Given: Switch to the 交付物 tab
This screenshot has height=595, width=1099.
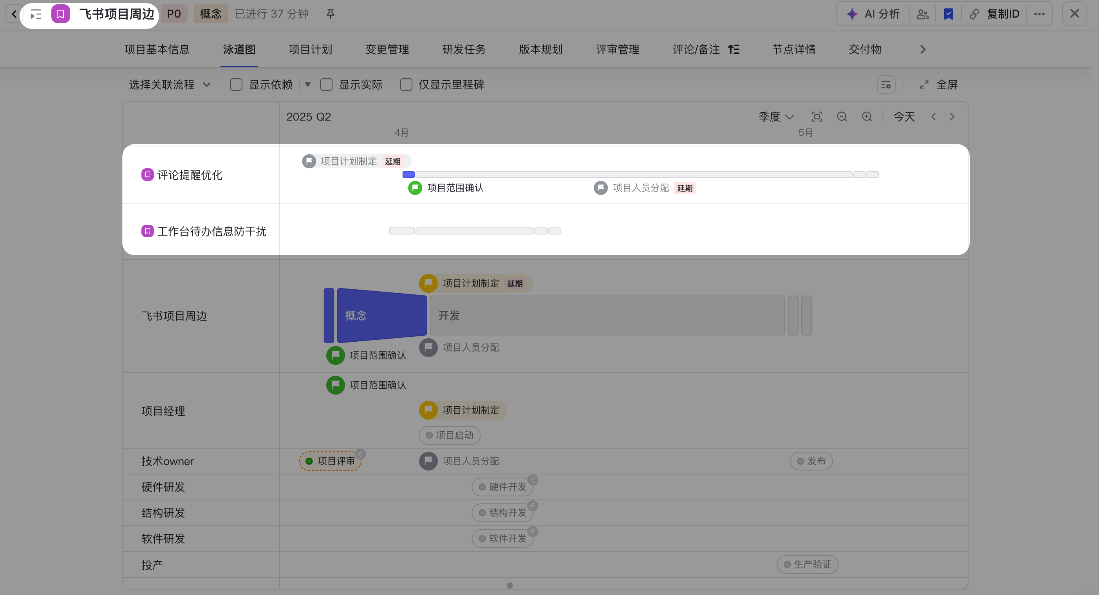Looking at the screenshot, I should pos(865,49).
